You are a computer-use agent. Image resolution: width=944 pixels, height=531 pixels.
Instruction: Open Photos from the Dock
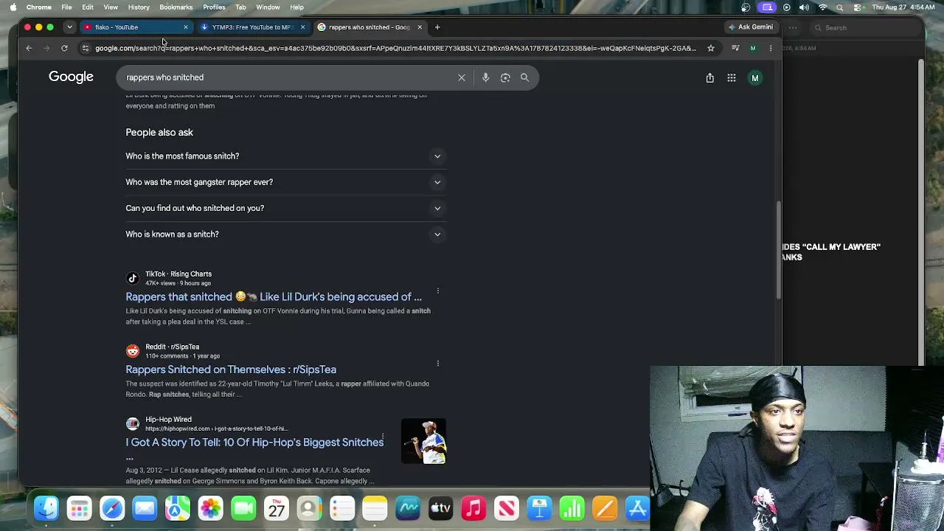pos(210,508)
